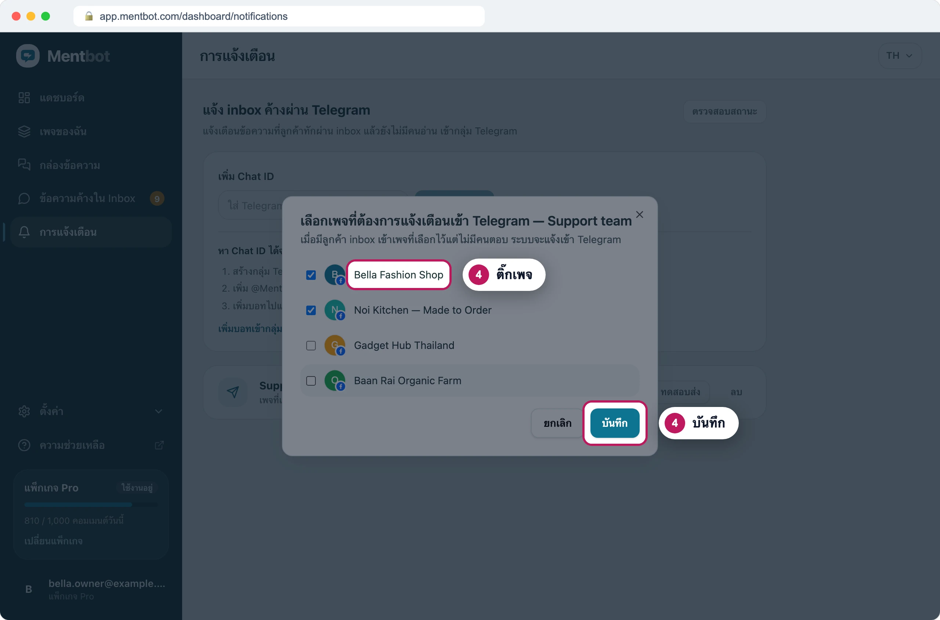Click the pending inbox speech bubble icon
Screen dimensions: 940x620
pyautogui.click(x=24, y=198)
